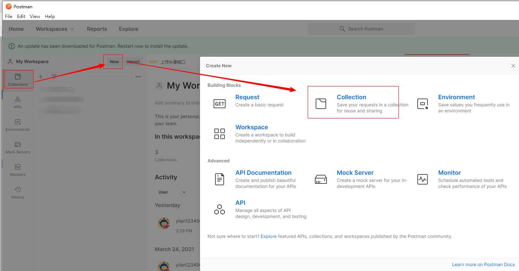Viewport: 519px width, 271px height.
Task: Click the Workspace grid icon
Action: pos(220,134)
